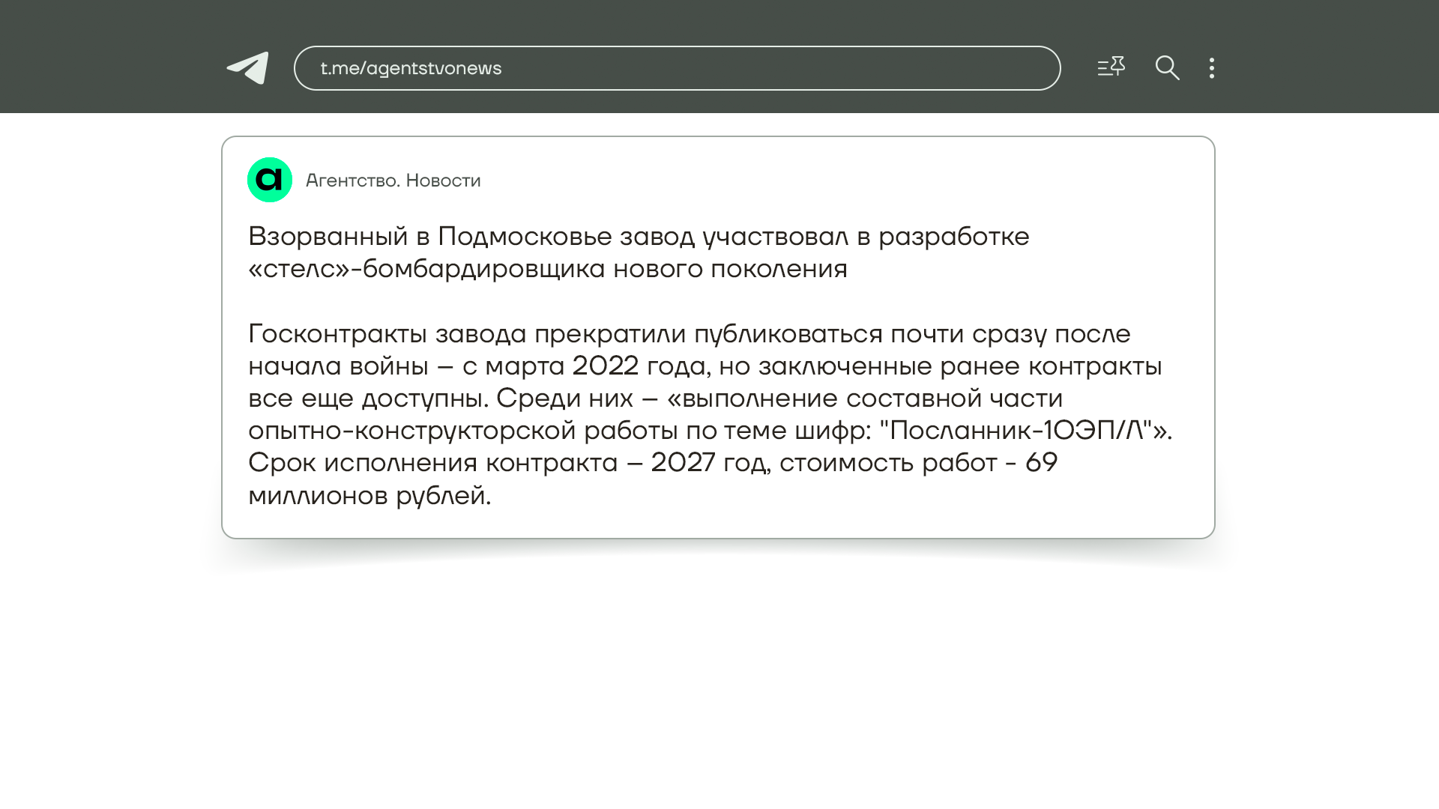Click the green Agentstvo channel avatar
Image resolution: width=1439 pixels, height=809 pixels.
(x=270, y=180)
